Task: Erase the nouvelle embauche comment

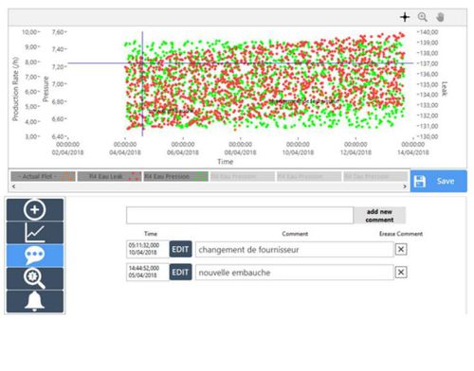Action: click(401, 272)
